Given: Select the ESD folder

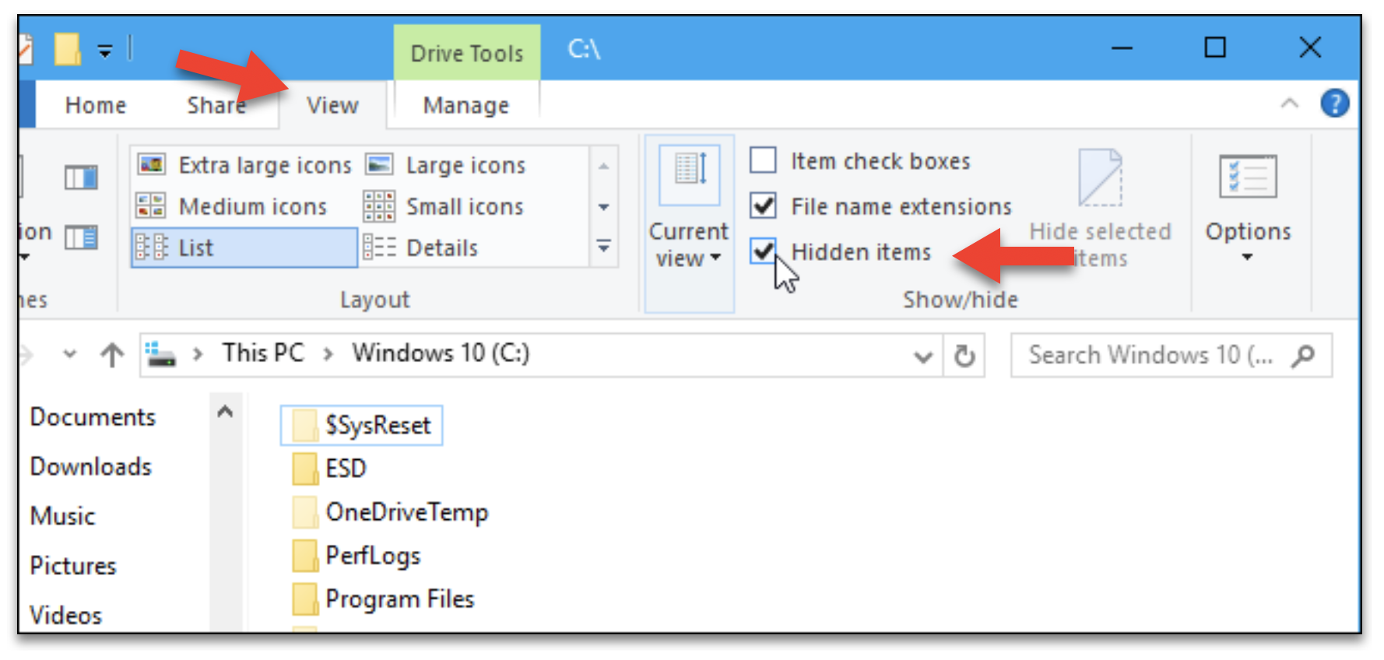Looking at the screenshot, I should tap(329, 469).
